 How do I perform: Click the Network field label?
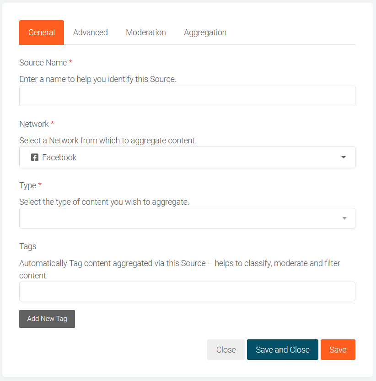tap(34, 124)
